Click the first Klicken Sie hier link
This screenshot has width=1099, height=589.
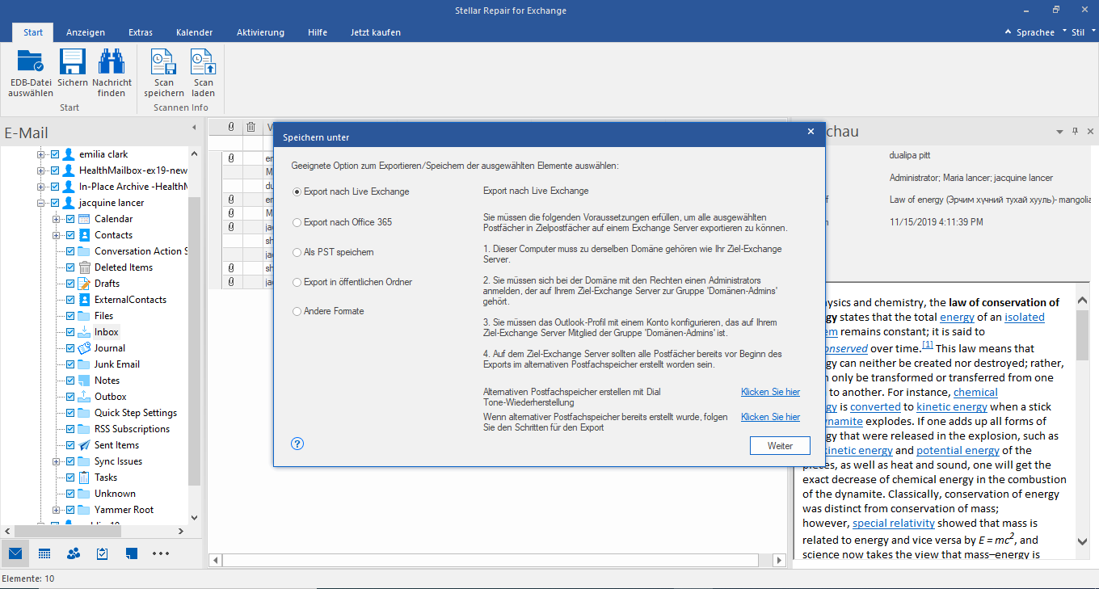tap(769, 392)
